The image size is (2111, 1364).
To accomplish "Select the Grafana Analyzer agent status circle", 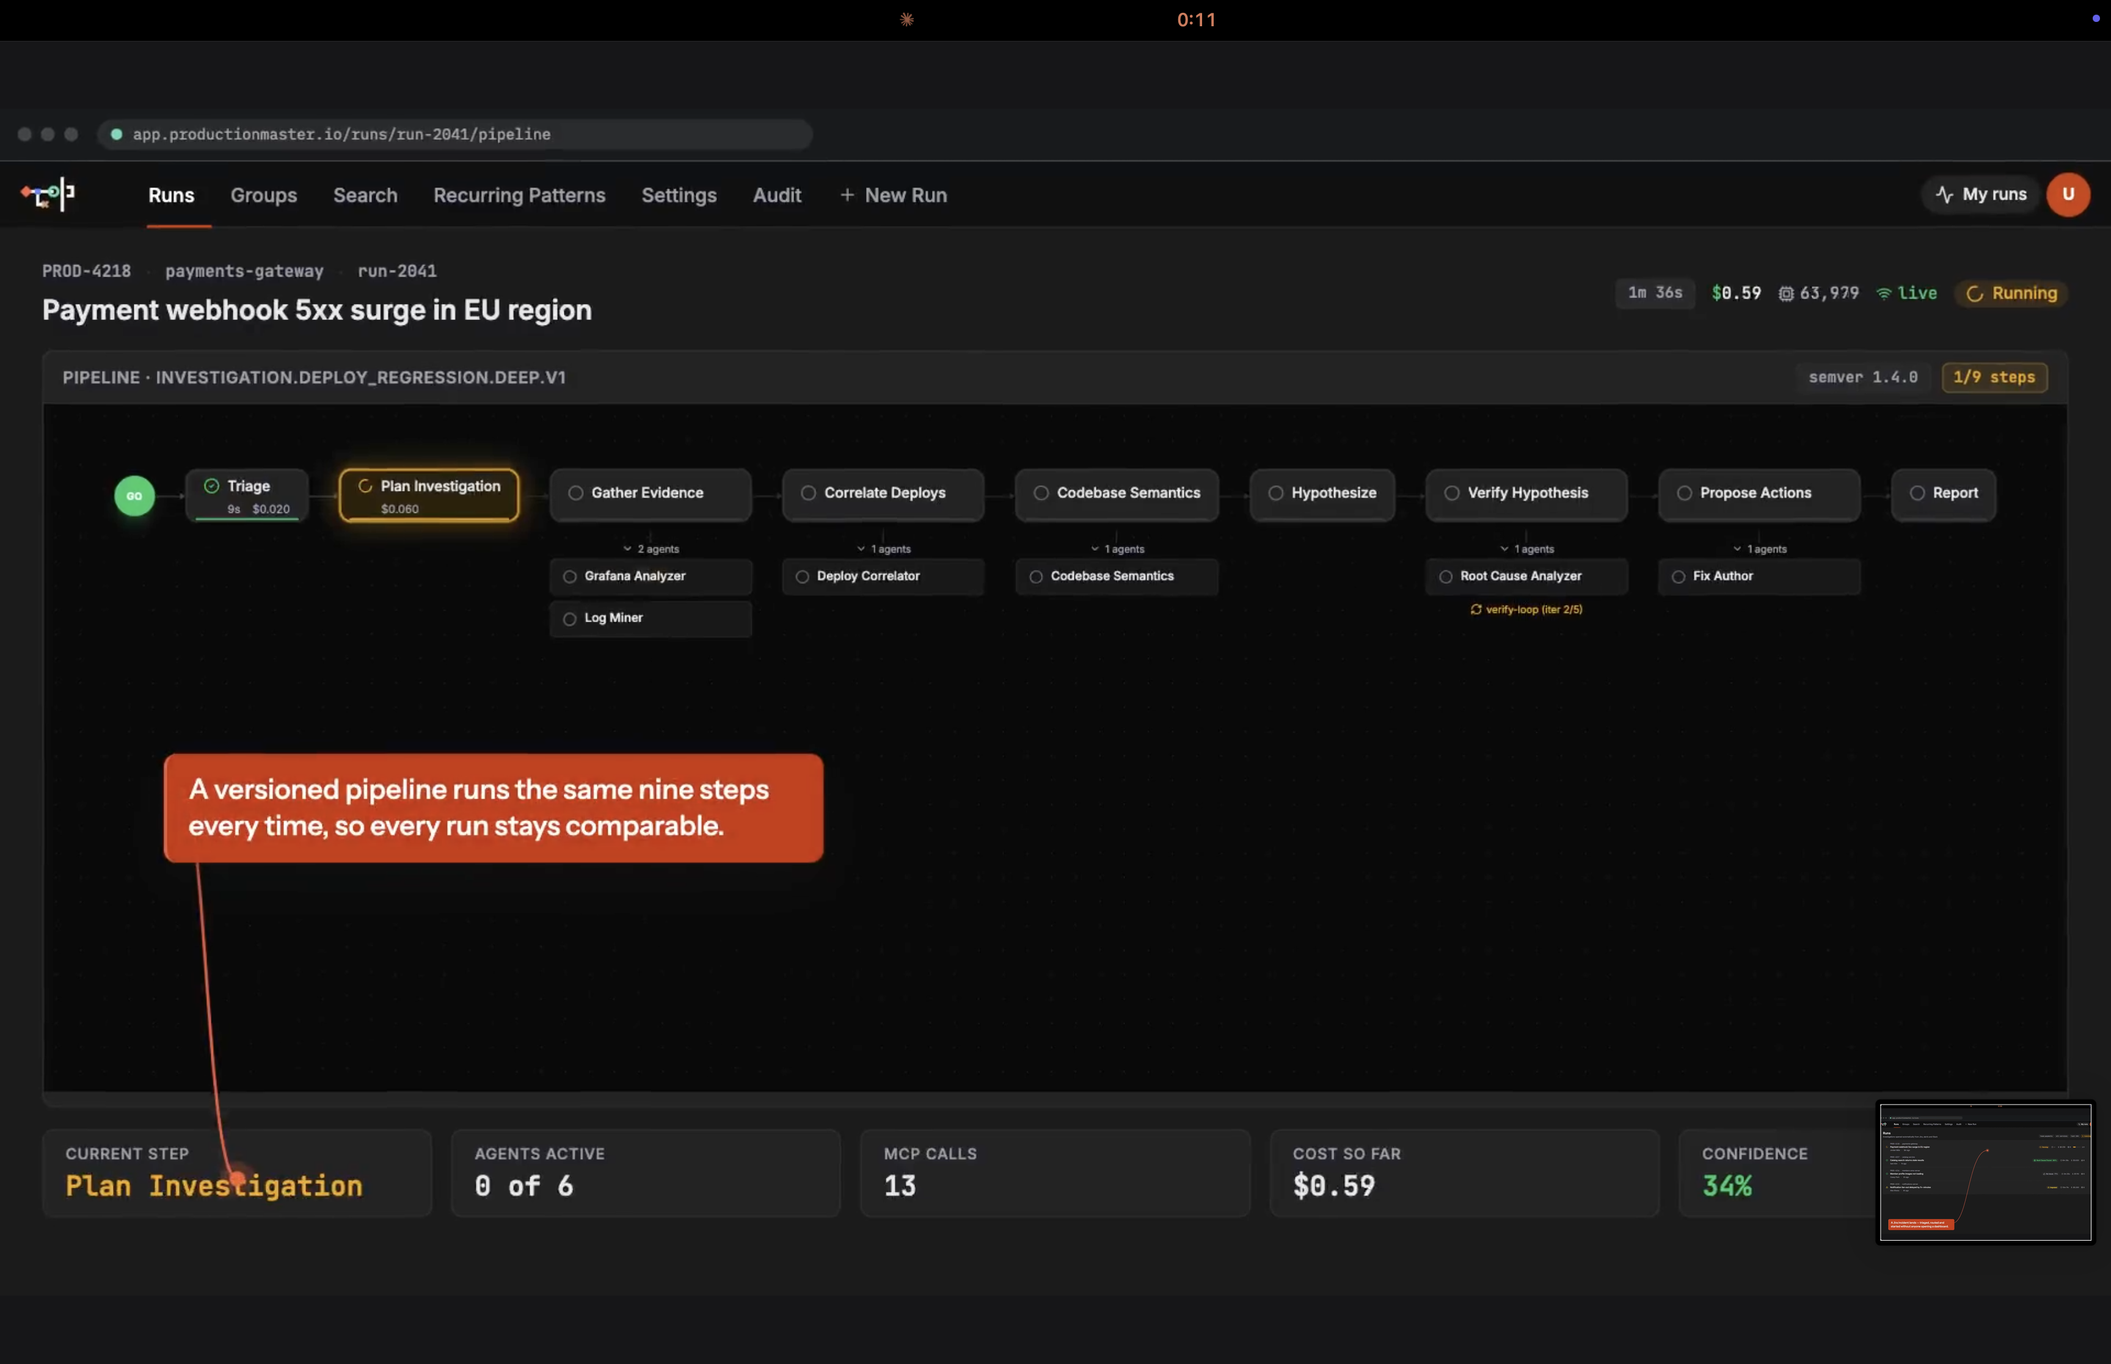I will click(x=570, y=576).
